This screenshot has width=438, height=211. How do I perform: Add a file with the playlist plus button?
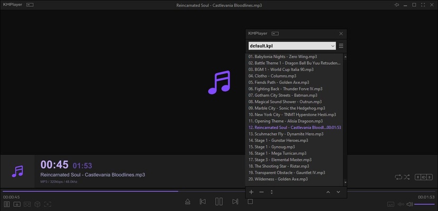click(251, 192)
